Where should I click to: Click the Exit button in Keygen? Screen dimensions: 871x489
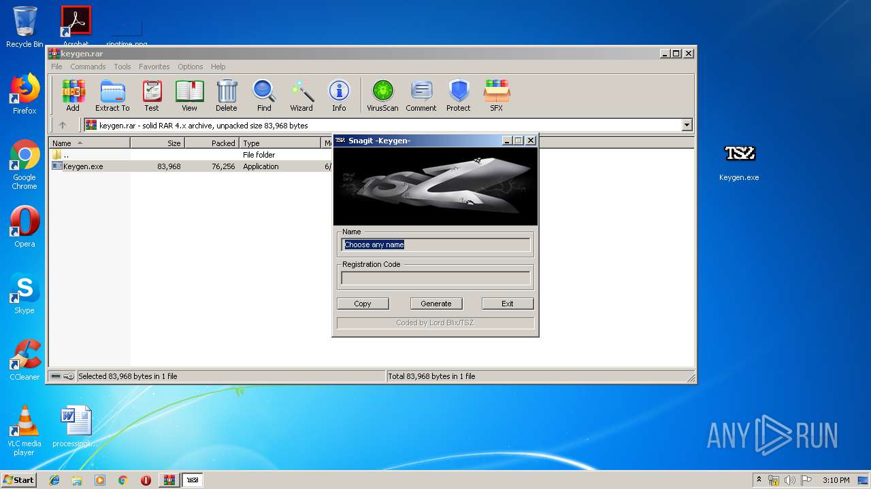pyautogui.click(x=508, y=304)
